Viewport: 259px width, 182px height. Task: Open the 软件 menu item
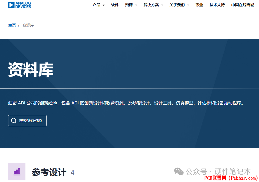click(115, 5)
